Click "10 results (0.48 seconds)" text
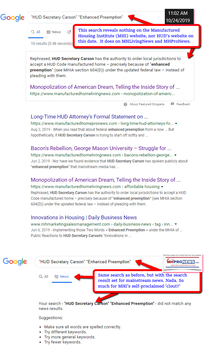 [x=52, y=44]
